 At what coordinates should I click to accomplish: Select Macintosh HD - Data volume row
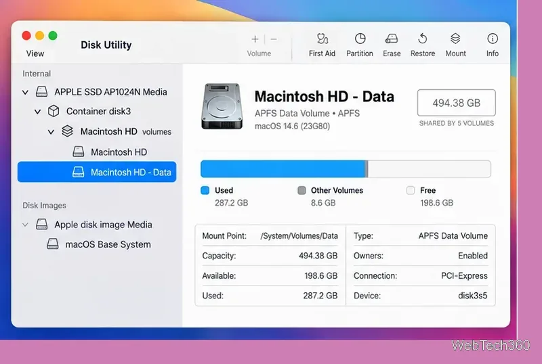pos(97,172)
